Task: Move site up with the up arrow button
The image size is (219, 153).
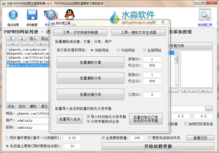Action: coord(11,38)
